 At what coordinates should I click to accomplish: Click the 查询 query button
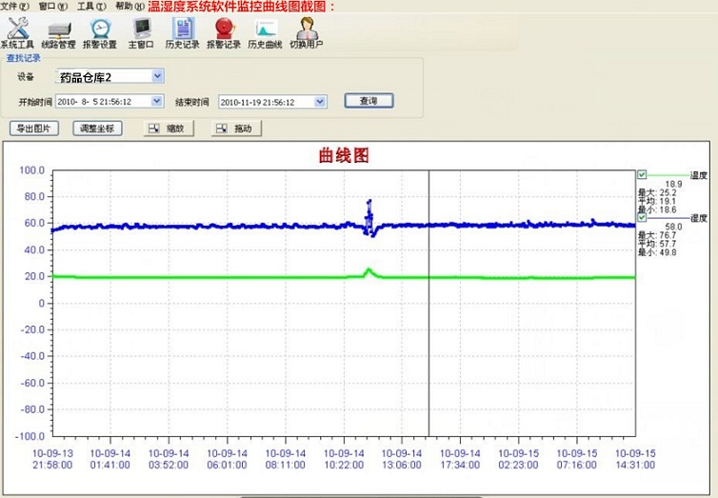click(368, 101)
